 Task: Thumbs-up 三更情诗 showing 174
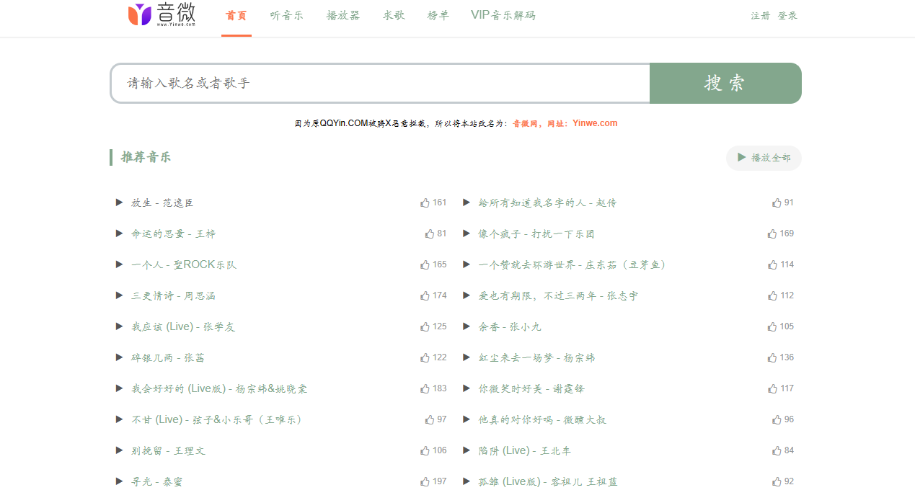433,295
